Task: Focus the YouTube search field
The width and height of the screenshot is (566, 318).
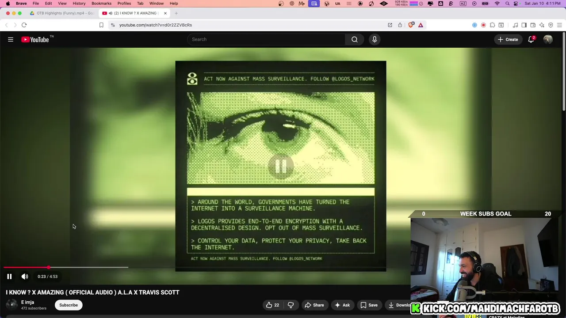Action: (x=266, y=39)
